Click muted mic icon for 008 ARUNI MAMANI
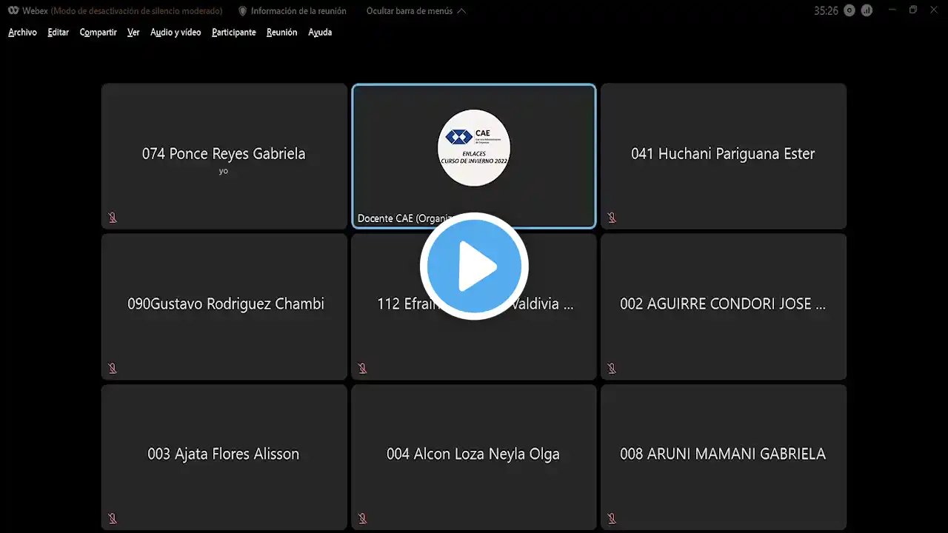 (x=612, y=518)
